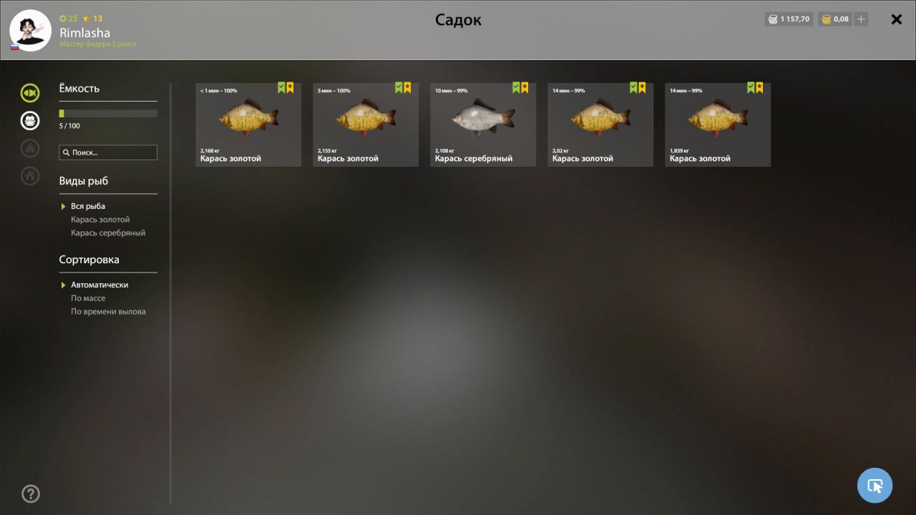This screenshot has width=916, height=515.
Task: Focus the Поиск search field
Action: tap(108, 152)
